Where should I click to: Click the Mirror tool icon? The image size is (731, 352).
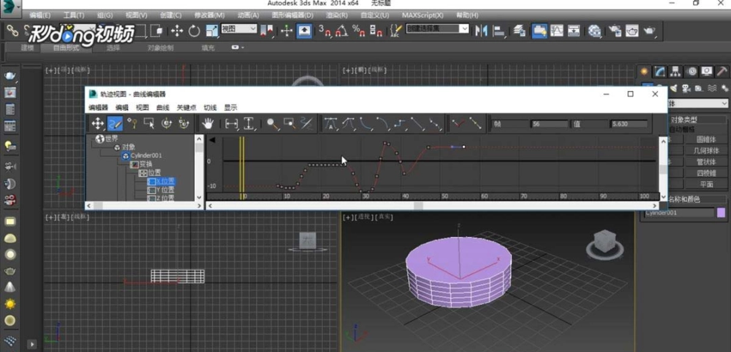480,31
